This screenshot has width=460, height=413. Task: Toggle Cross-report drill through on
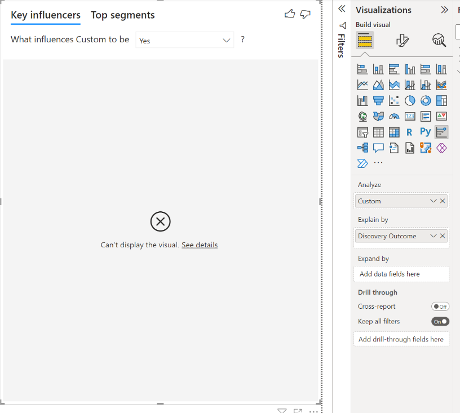[440, 307]
